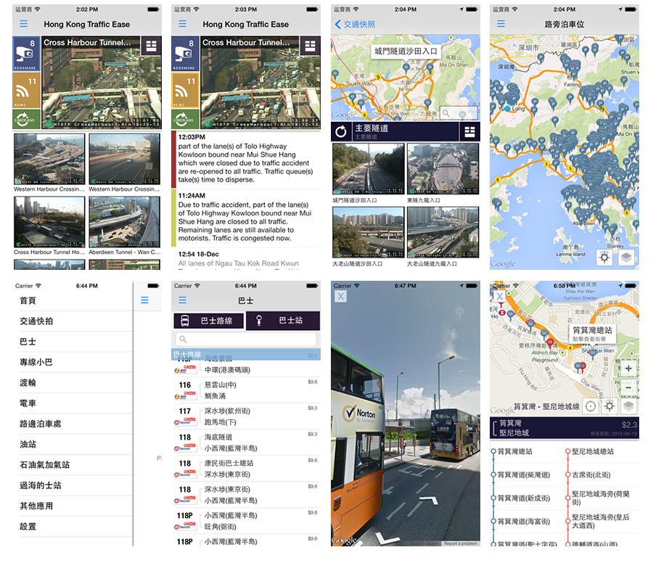Tap News RSS icon on the 2:03 PM screen
Image resolution: width=653 pixels, height=563 pixels.
pyautogui.click(x=185, y=90)
